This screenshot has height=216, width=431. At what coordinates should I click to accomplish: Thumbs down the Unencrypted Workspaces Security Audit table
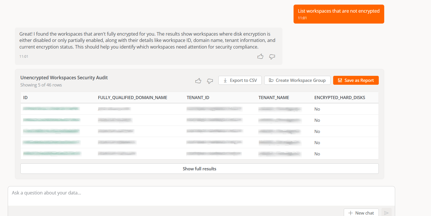coord(210,81)
